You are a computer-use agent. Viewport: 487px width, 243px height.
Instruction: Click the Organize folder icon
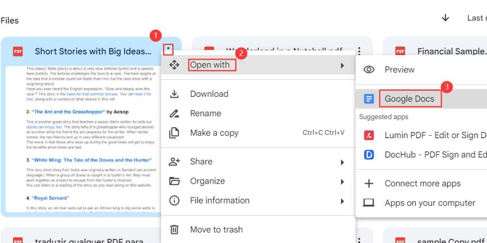(174, 181)
